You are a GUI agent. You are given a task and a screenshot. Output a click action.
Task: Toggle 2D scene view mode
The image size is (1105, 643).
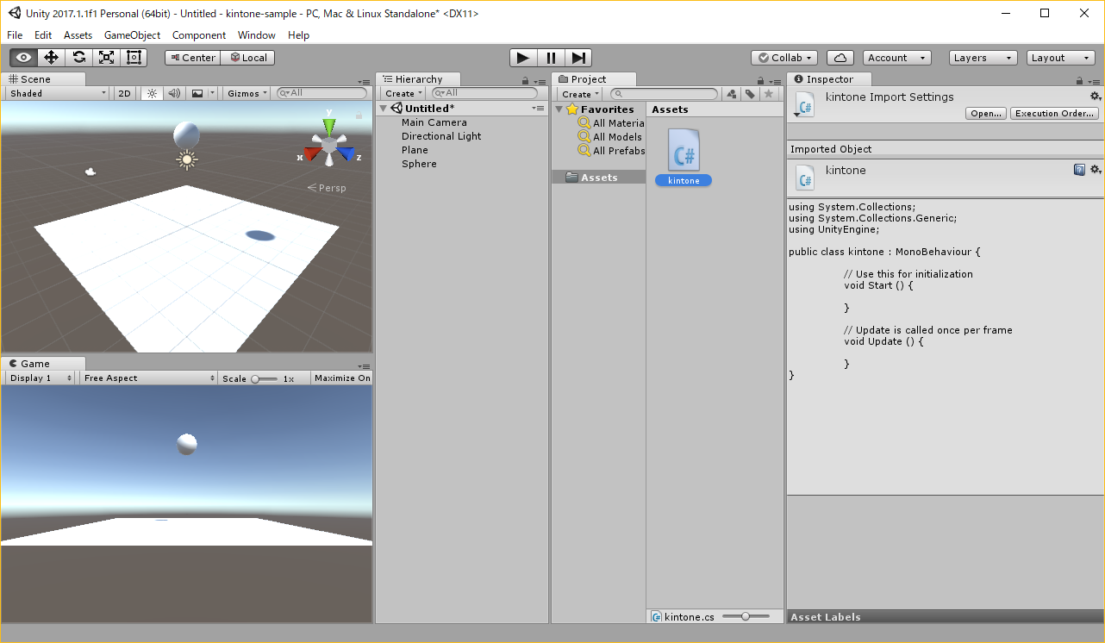pyautogui.click(x=125, y=93)
